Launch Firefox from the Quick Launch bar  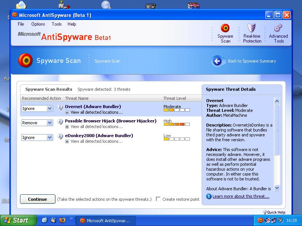62,220
